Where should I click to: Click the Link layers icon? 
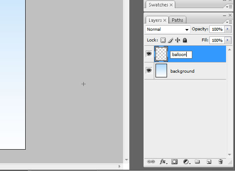point(151,162)
